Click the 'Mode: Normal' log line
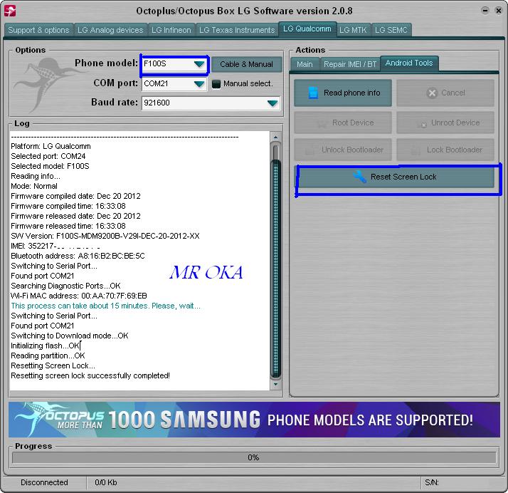The height and width of the screenshot is (493, 508). [34, 186]
